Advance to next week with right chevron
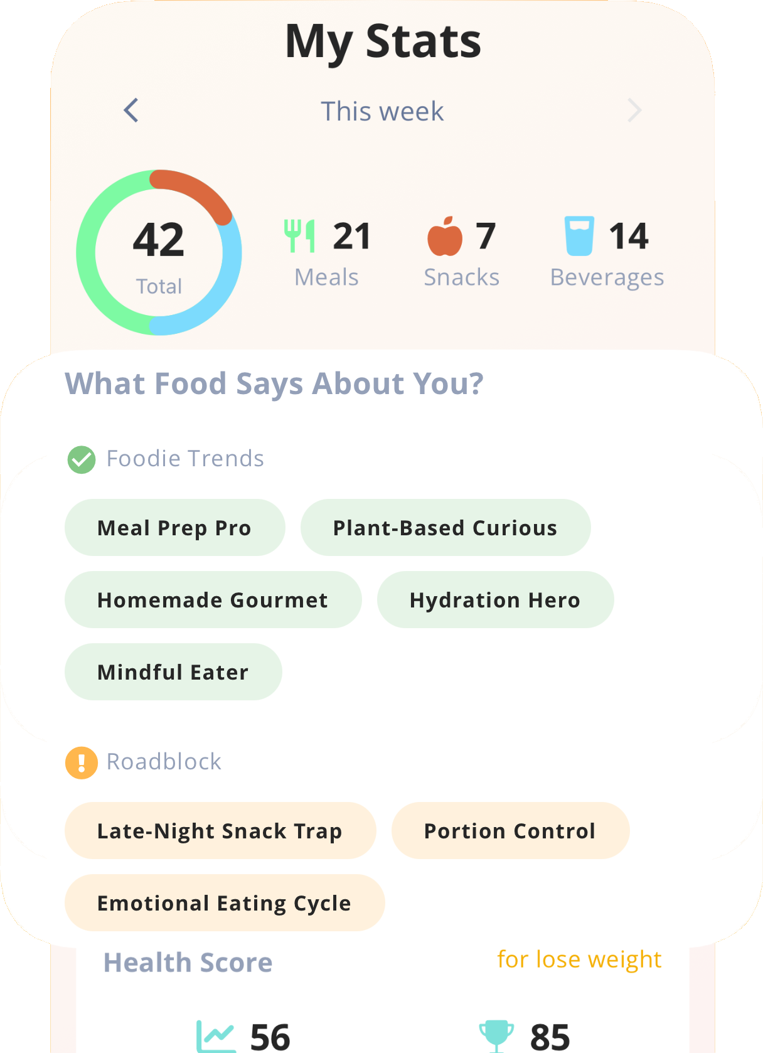Image resolution: width=763 pixels, height=1053 pixels. tap(634, 110)
